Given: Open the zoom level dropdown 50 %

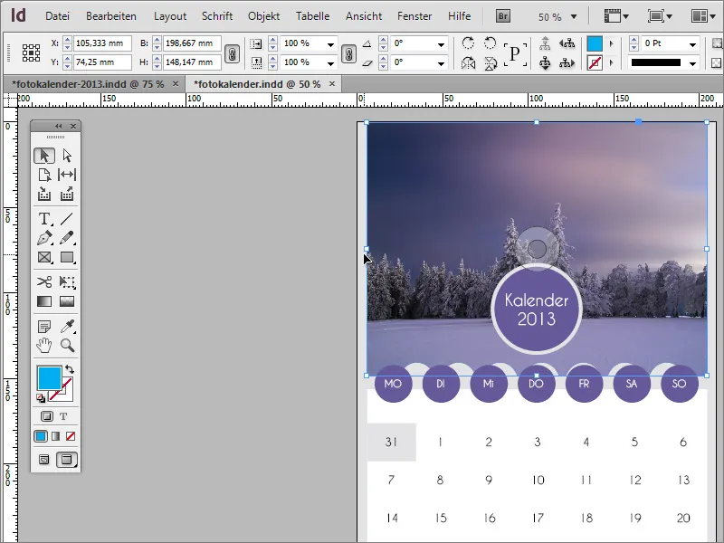Looking at the screenshot, I should [x=574, y=17].
